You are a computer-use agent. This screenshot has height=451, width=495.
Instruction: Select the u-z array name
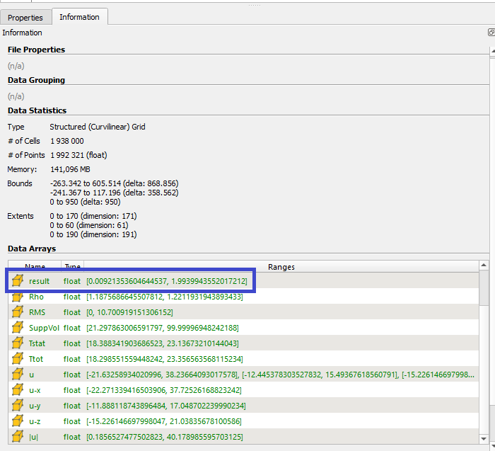tap(35, 421)
